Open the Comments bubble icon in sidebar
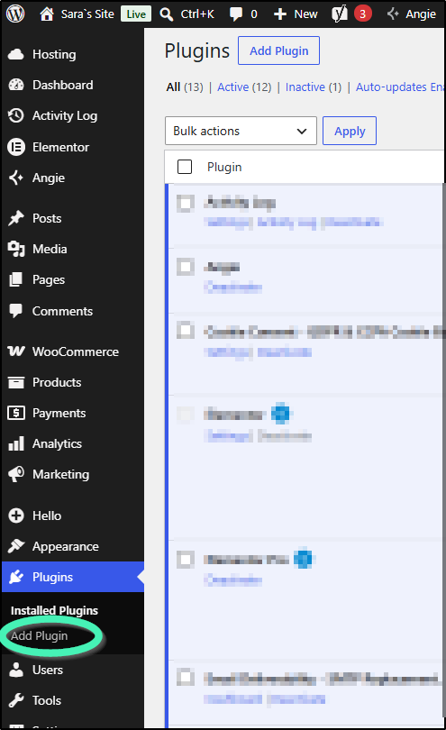 coord(16,311)
